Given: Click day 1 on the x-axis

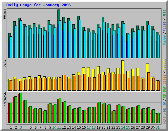Looking at the screenshot, I should [11, 127].
